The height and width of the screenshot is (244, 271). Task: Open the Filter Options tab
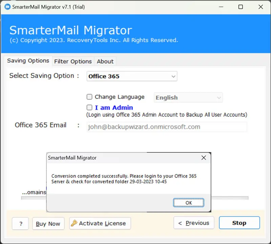coord(73,61)
